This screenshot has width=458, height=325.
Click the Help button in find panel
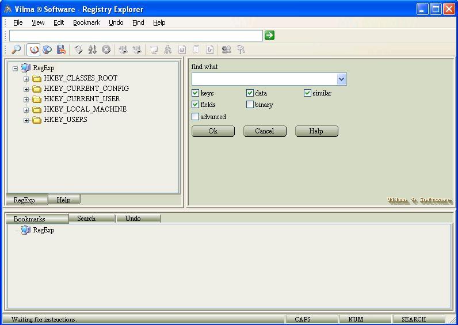point(316,131)
